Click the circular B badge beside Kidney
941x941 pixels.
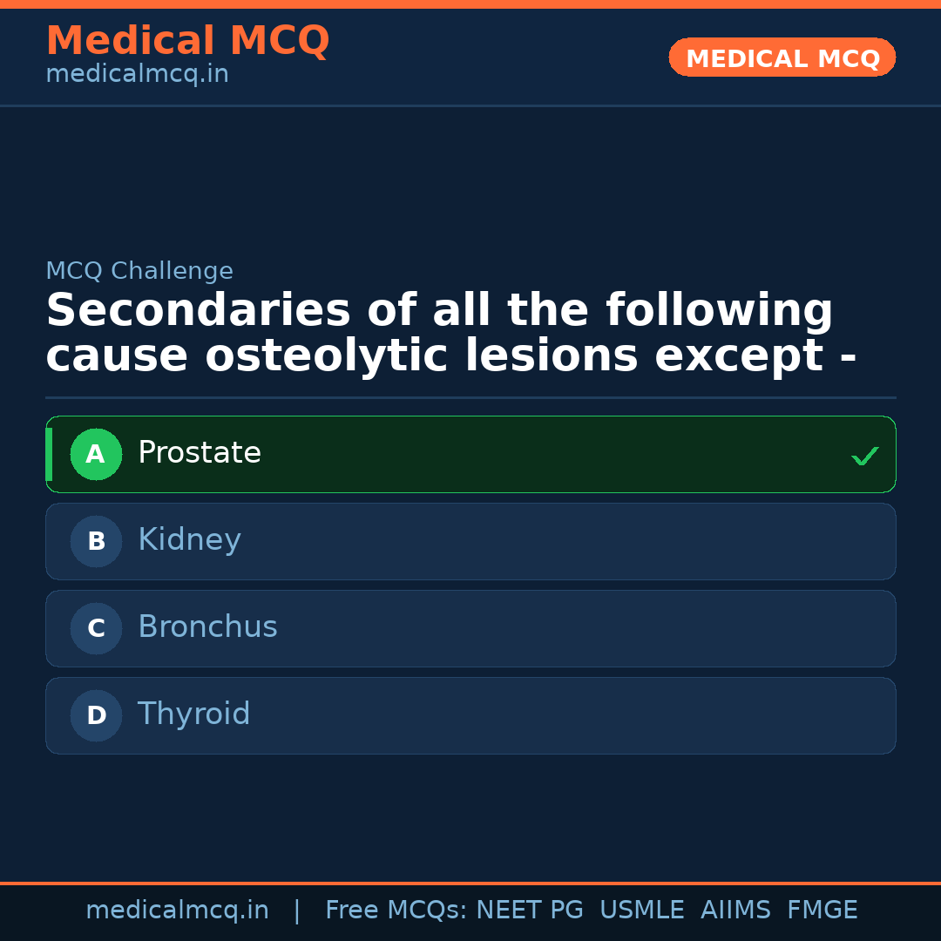click(96, 541)
